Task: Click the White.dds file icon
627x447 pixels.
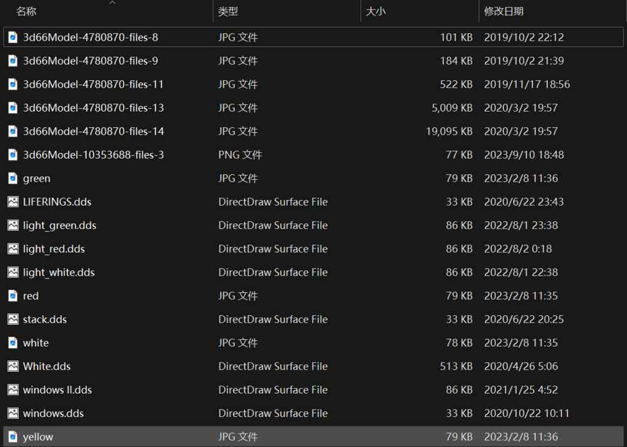Action: [x=13, y=367]
